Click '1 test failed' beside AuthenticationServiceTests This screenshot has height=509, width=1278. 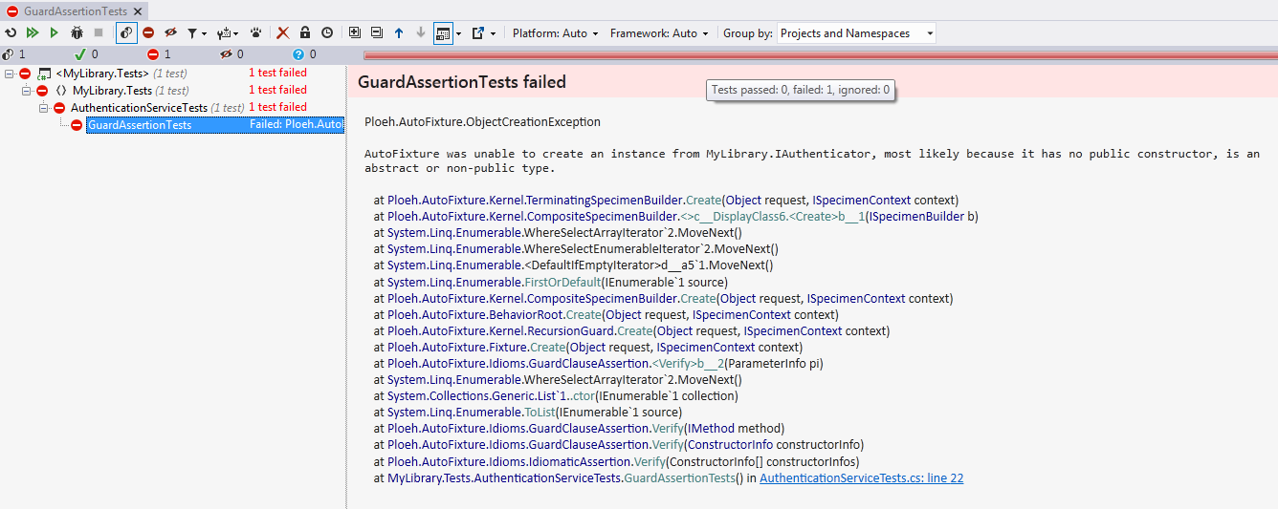277,107
